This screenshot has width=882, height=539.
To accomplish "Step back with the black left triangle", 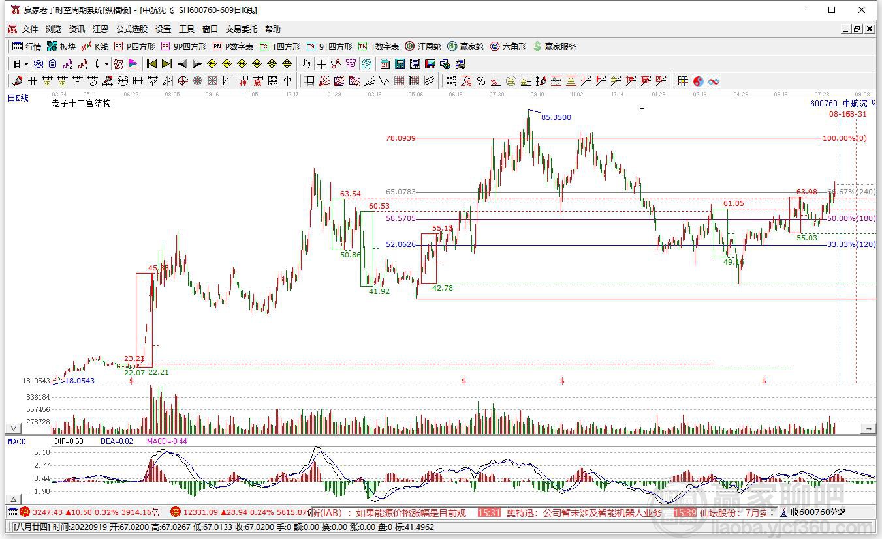I will [x=181, y=64].
